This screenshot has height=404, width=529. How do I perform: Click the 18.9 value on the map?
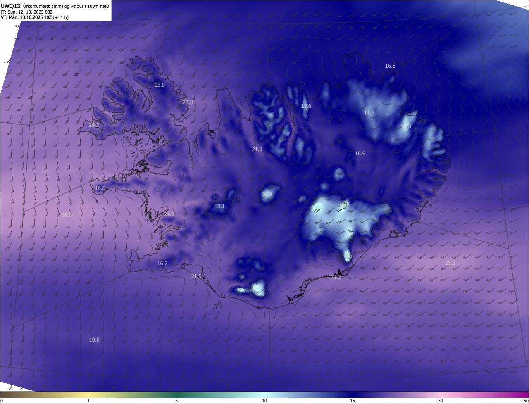(360, 153)
